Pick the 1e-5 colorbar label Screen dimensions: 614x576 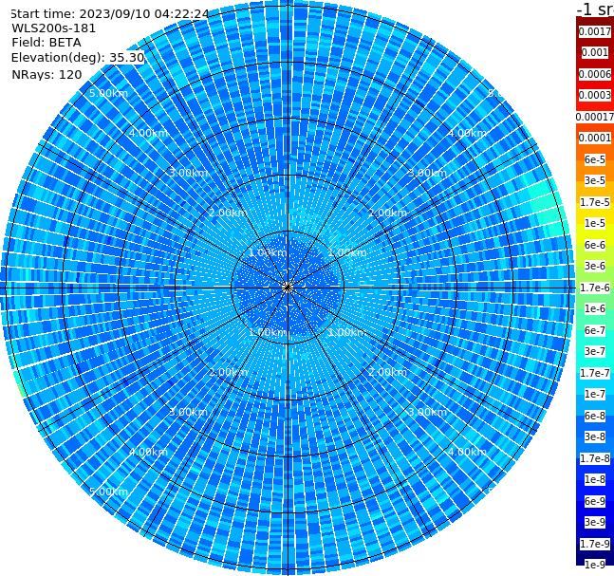[x=595, y=223]
